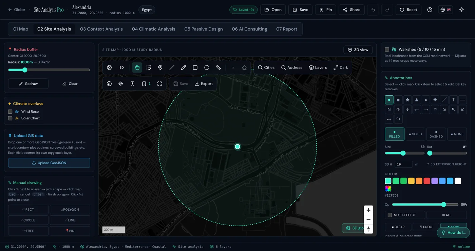Screen dimensions: 475x251
Task: Toggle the light/dark theme sun icon
Action: point(461,10)
